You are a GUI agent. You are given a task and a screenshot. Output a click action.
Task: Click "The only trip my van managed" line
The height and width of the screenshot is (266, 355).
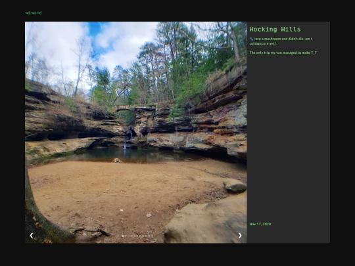(283, 53)
